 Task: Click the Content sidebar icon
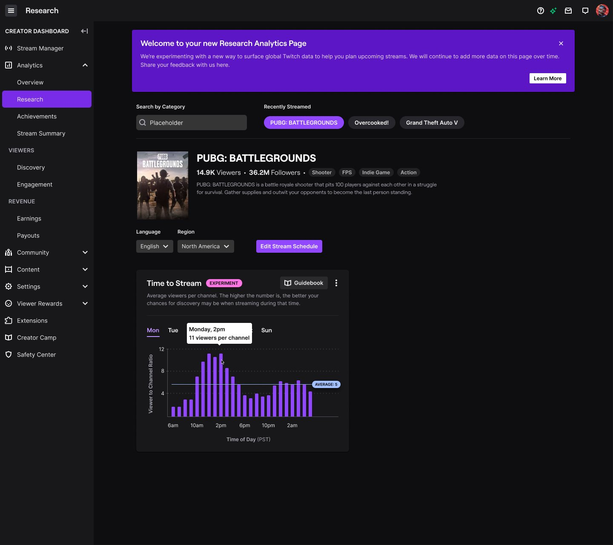pyautogui.click(x=9, y=269)
